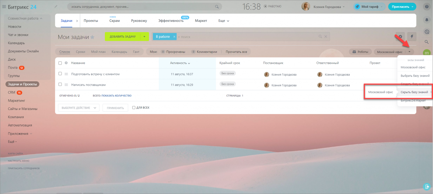Click into the top employee search field

(145, 7)
